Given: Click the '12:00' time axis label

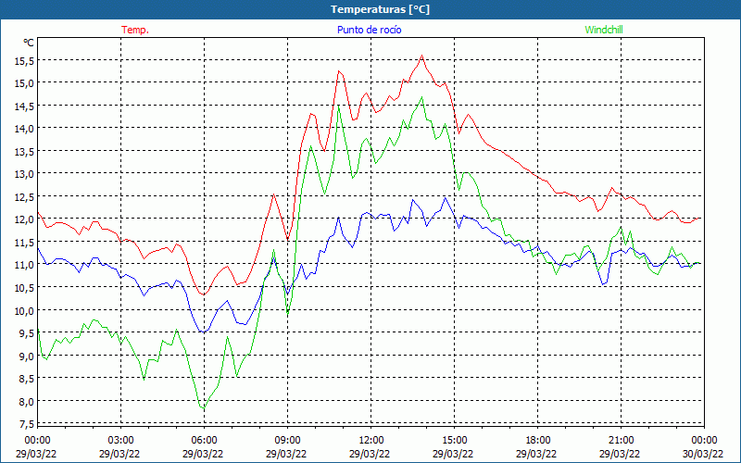Looking at the screenshot, I should point(371,441).
